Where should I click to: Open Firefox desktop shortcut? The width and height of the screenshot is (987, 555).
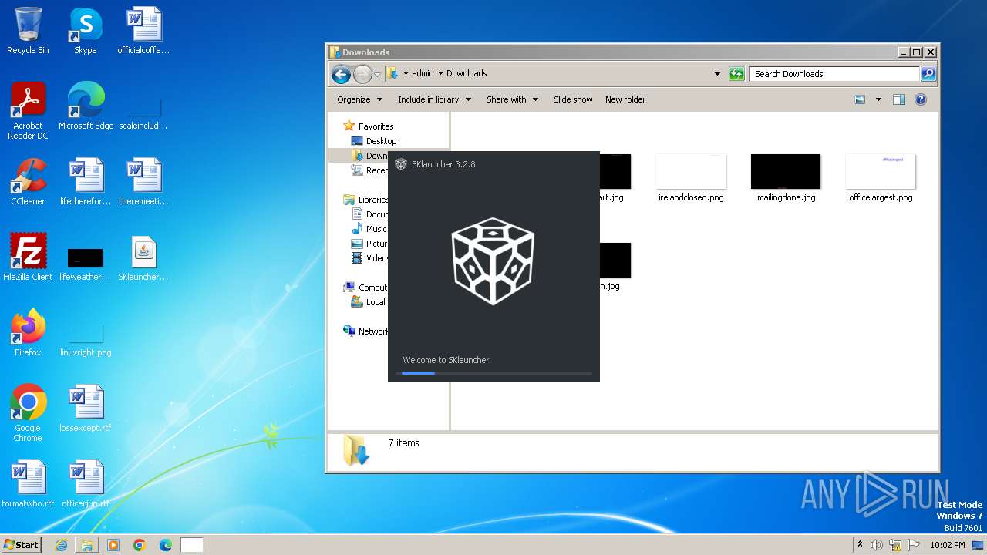(28, 333)
